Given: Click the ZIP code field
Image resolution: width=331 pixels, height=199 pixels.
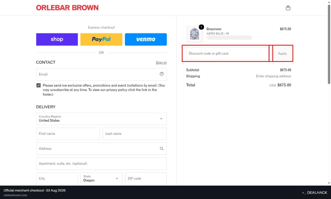Looking at the screenshot, I should [x=146, y=178].
